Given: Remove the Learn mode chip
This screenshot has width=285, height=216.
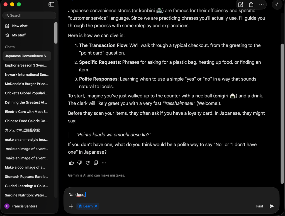Looking at the screenshot, I should click(96, 206).
